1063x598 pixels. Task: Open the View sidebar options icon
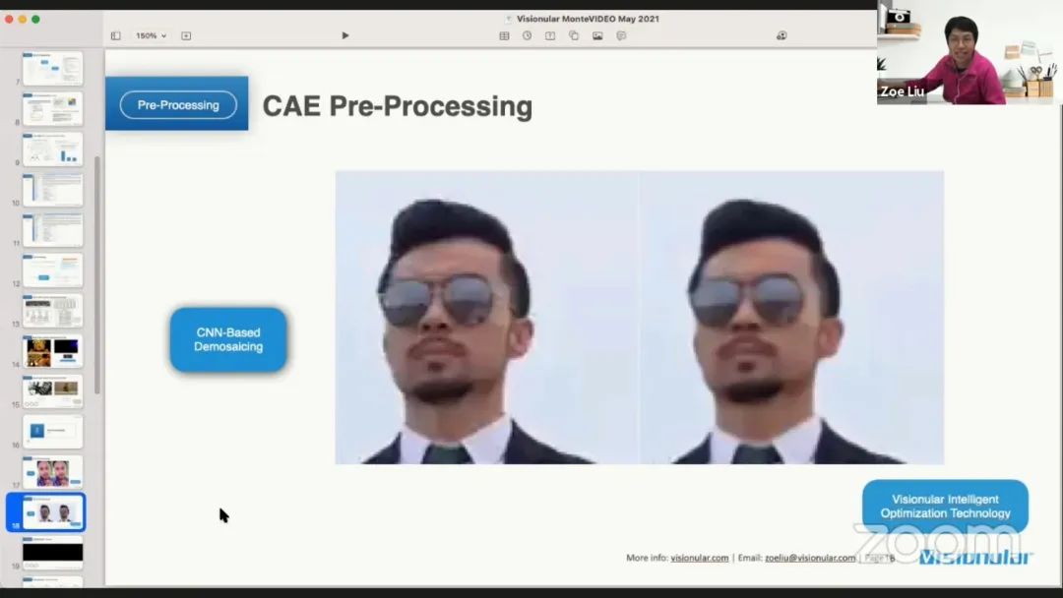tap(115, 35)
